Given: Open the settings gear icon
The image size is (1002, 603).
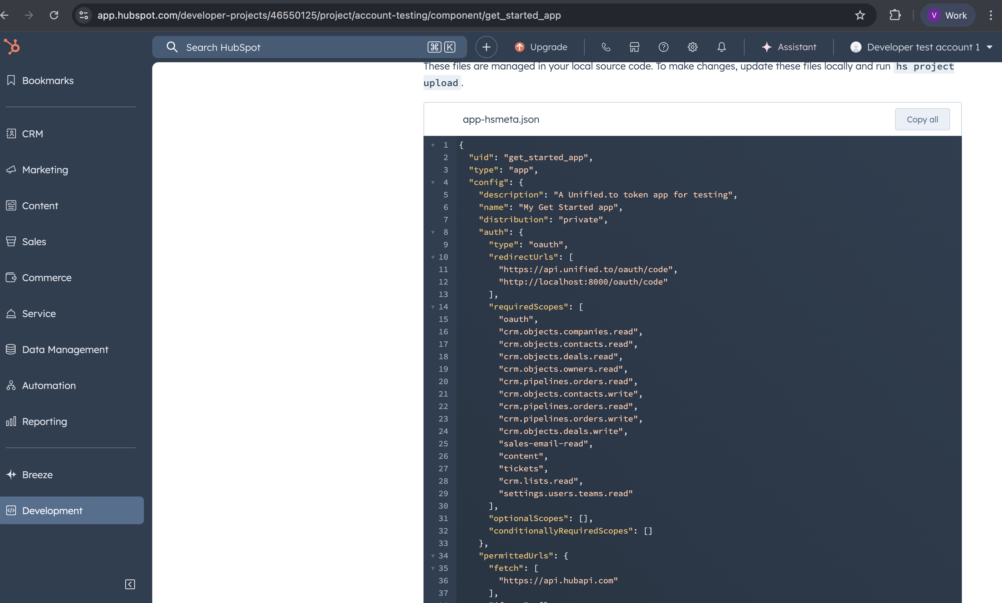Looking at the screenshot, I should (692, 47).
